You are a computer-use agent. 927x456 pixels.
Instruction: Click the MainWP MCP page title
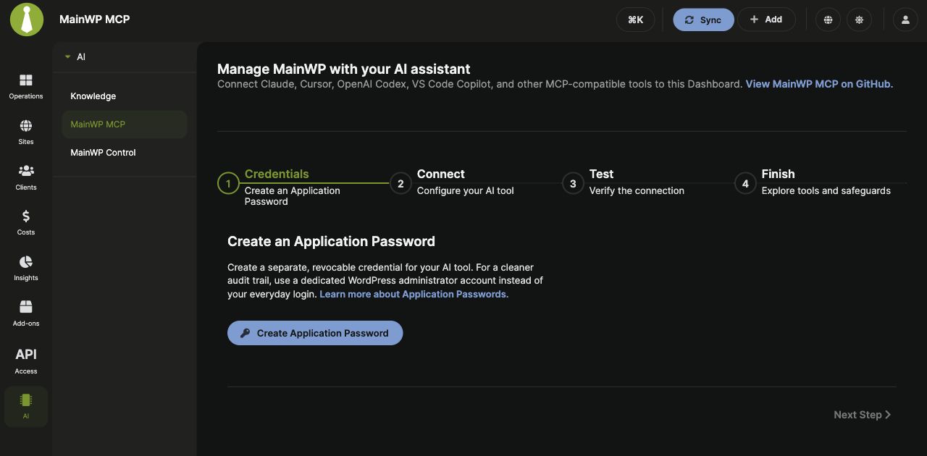[x=94, y=20]
